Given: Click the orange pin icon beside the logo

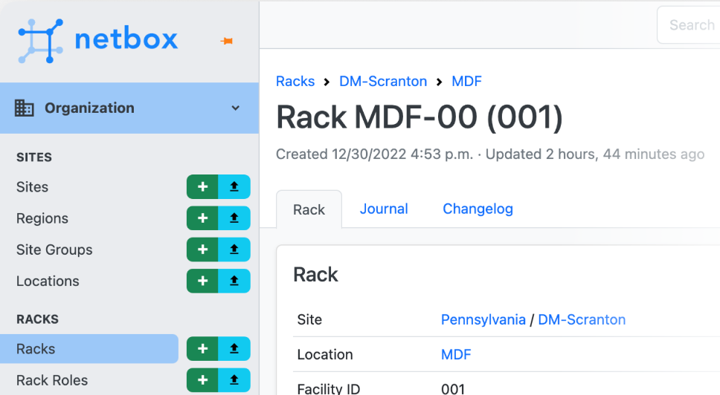Looking at the screenshot, I should [x=226, y=42].
